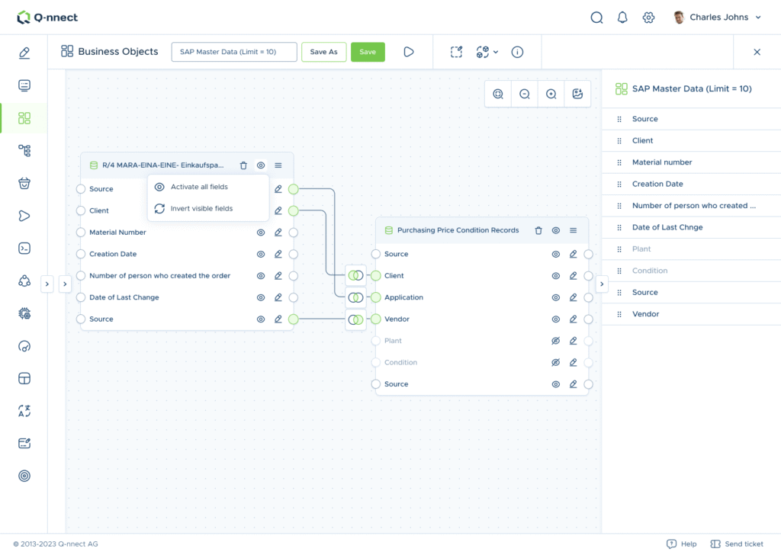Open the search icon in the top bar
The height and width of the screenshot is (555, 781).
596,18
